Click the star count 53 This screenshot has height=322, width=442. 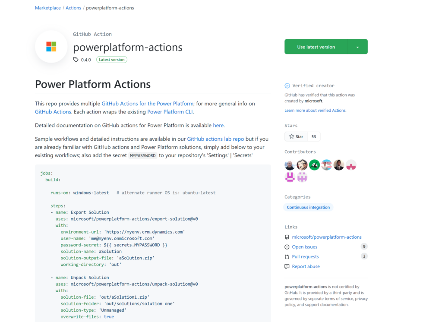(313, 136)
